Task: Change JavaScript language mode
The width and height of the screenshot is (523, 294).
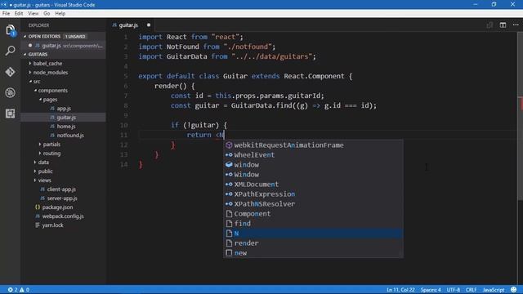Action: pyautogui.click(x=494, y=290)
